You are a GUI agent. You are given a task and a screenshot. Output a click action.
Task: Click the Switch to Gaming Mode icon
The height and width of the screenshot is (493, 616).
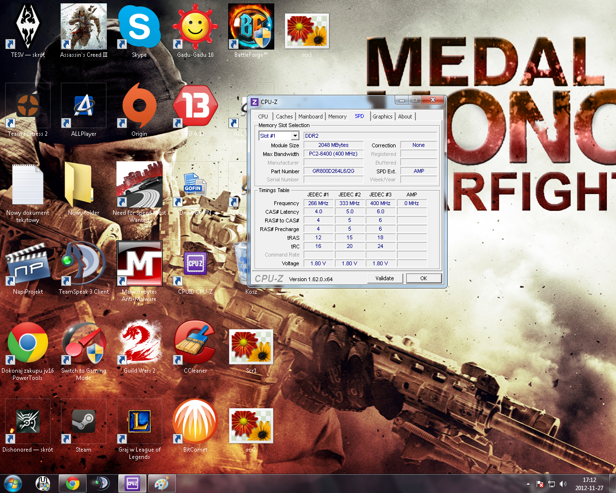84,350
